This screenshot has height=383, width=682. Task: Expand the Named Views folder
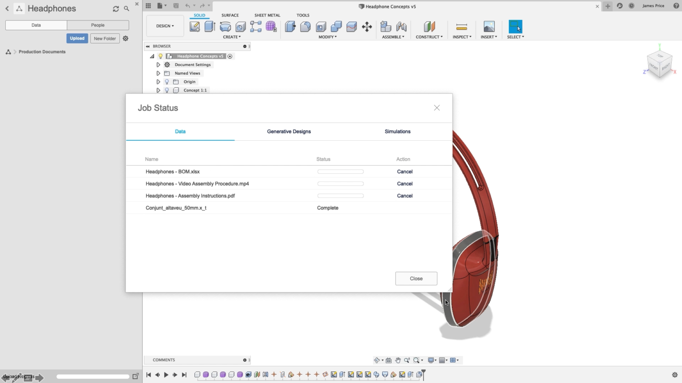tap(159, 73)
